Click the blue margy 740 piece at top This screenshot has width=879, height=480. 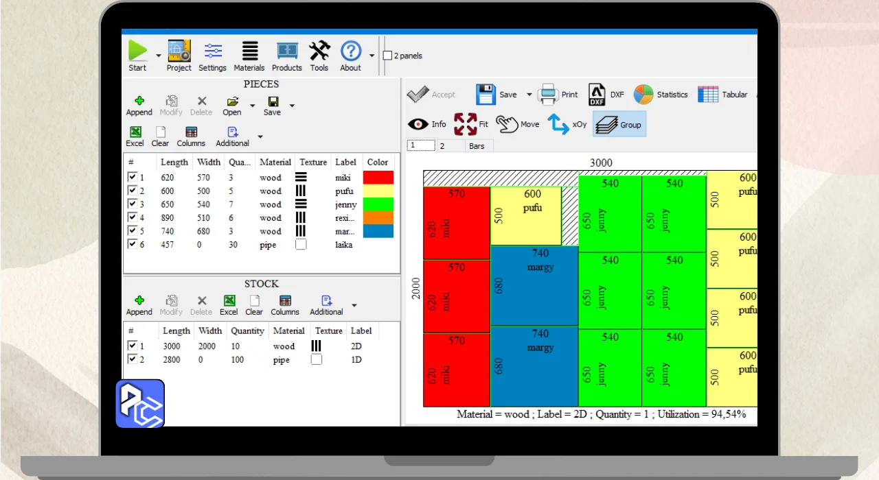[x=534, y=285]
